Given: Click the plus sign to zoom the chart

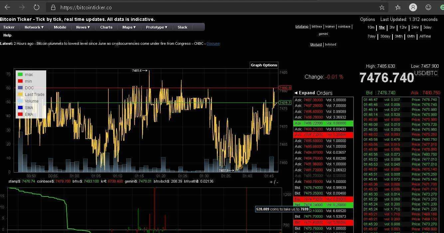Looking at the screenshot, I should pyautogui.click(x=271, y=182).
